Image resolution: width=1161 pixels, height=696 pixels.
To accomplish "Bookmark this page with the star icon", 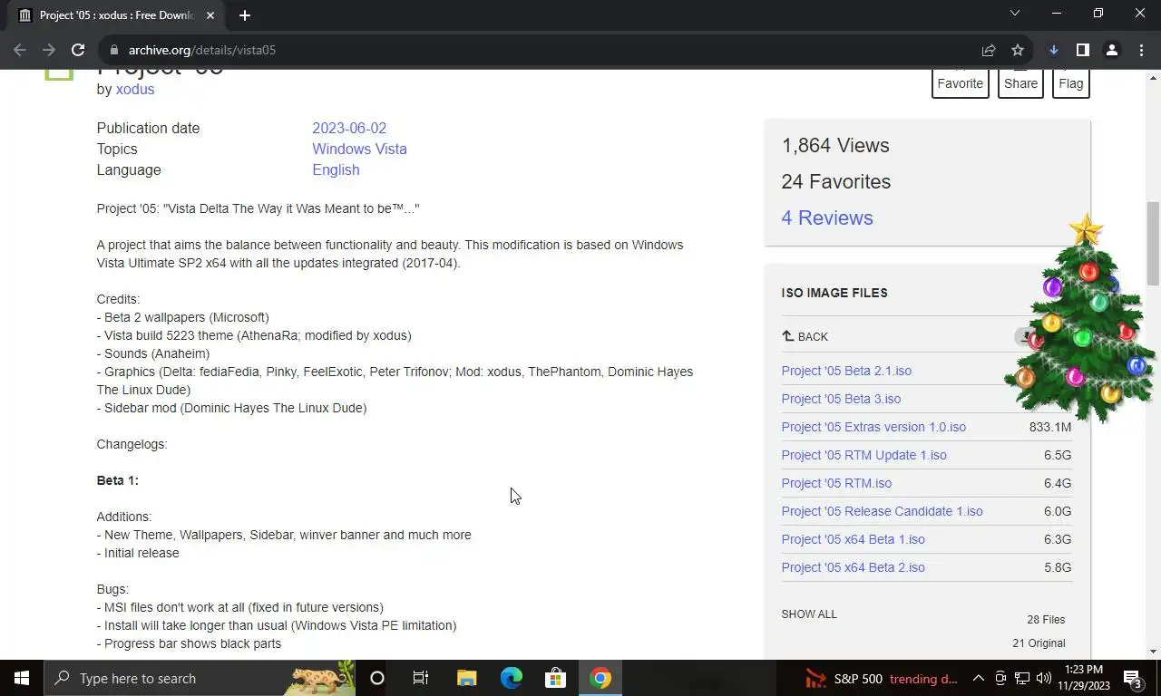I will click(1018, 50).
